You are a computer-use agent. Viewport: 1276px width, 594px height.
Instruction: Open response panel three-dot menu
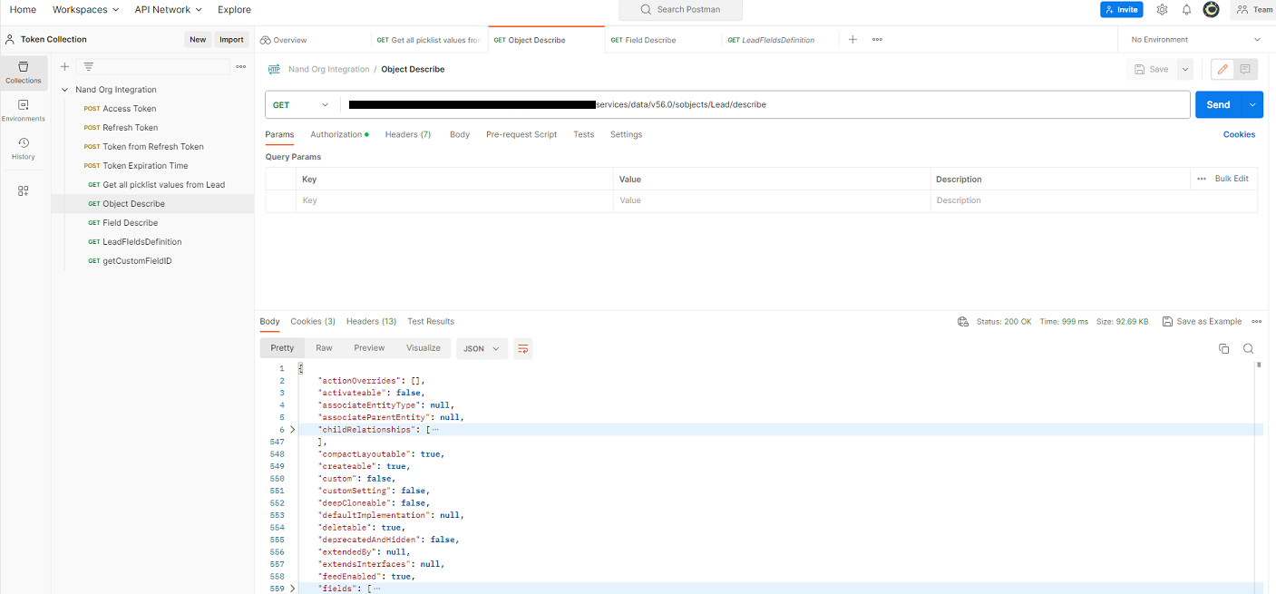(1257, 321)
